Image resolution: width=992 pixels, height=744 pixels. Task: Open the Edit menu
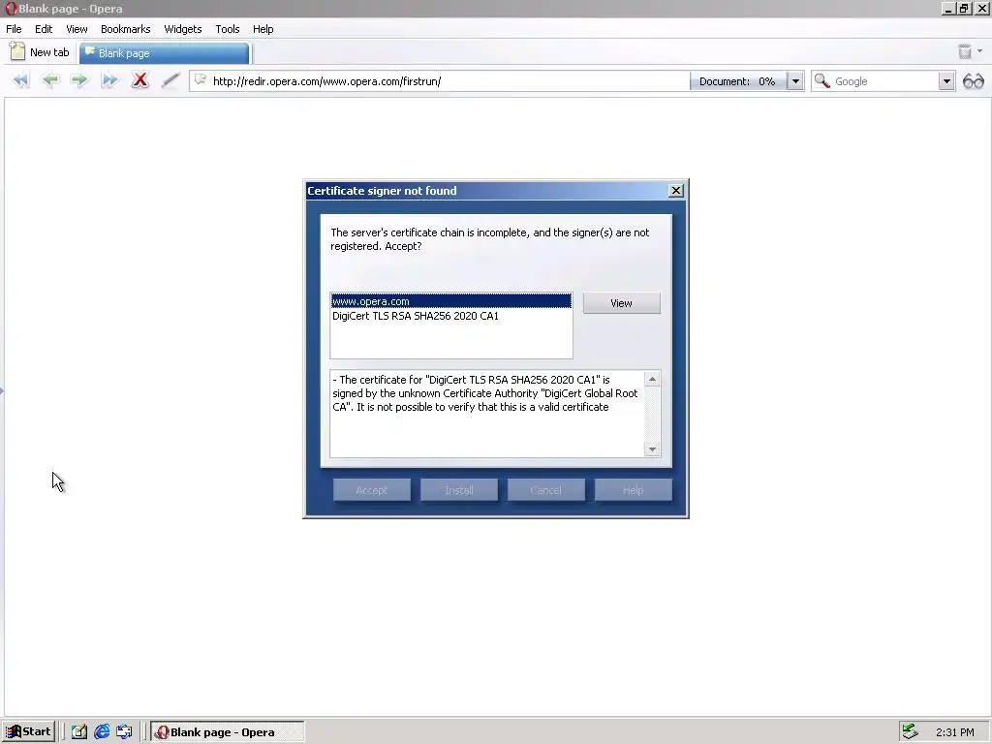click(x=44, y=29)
